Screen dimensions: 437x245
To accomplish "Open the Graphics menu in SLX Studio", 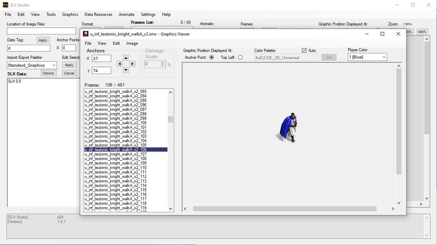I will point(70,15).
